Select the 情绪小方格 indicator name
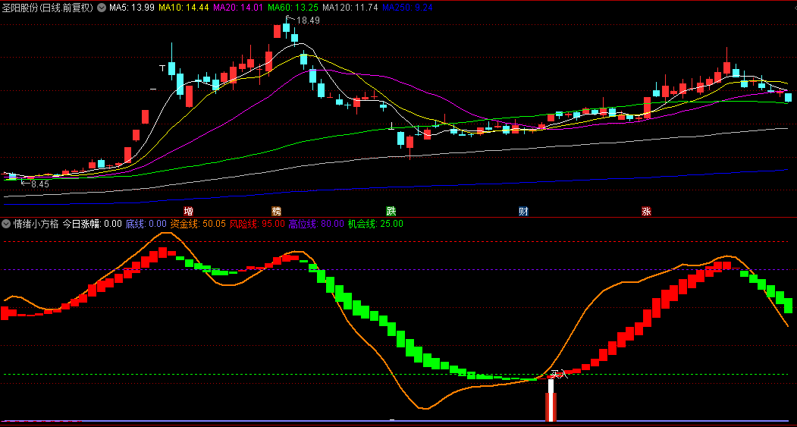Image resolution: width=797 pixels, height=427 pixels. (36, 224)
